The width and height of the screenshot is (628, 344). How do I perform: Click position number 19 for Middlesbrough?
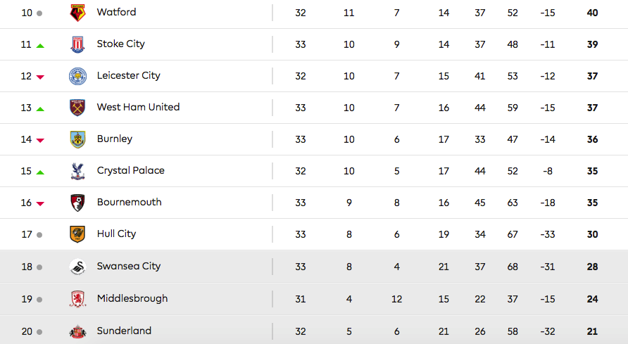pos(27,299)
